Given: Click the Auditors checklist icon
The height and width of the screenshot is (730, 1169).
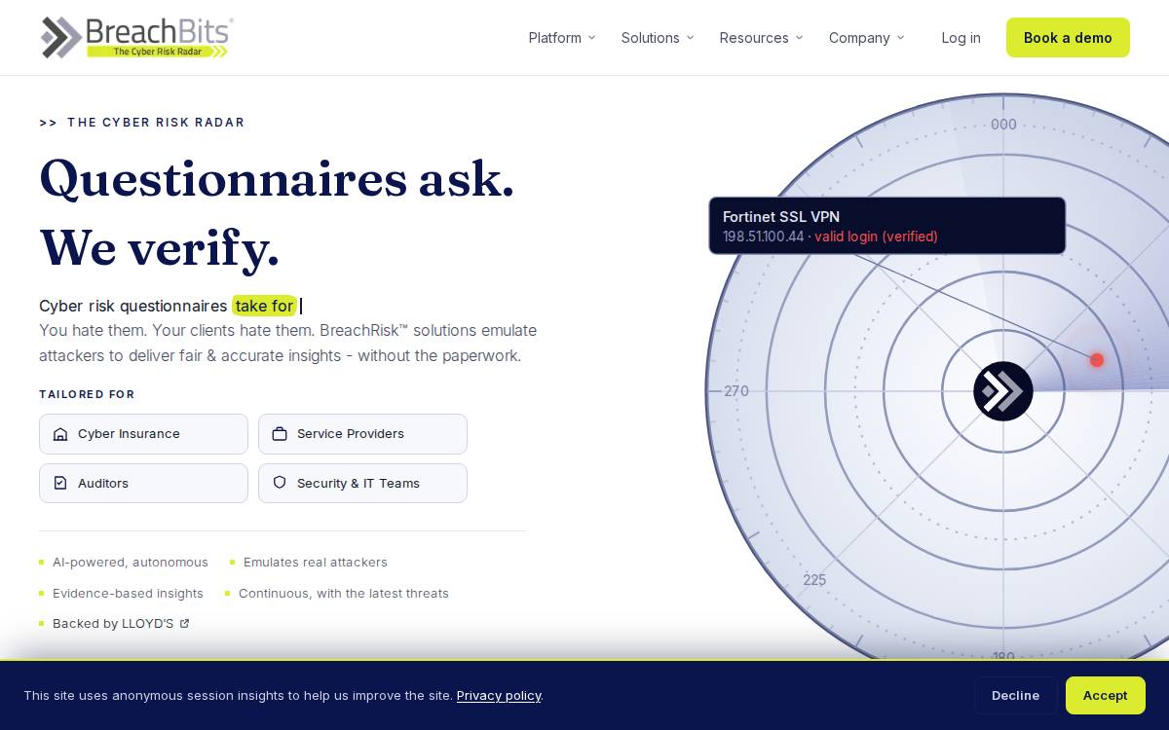Looking at the screenshot, I should (x=60, y=483).
